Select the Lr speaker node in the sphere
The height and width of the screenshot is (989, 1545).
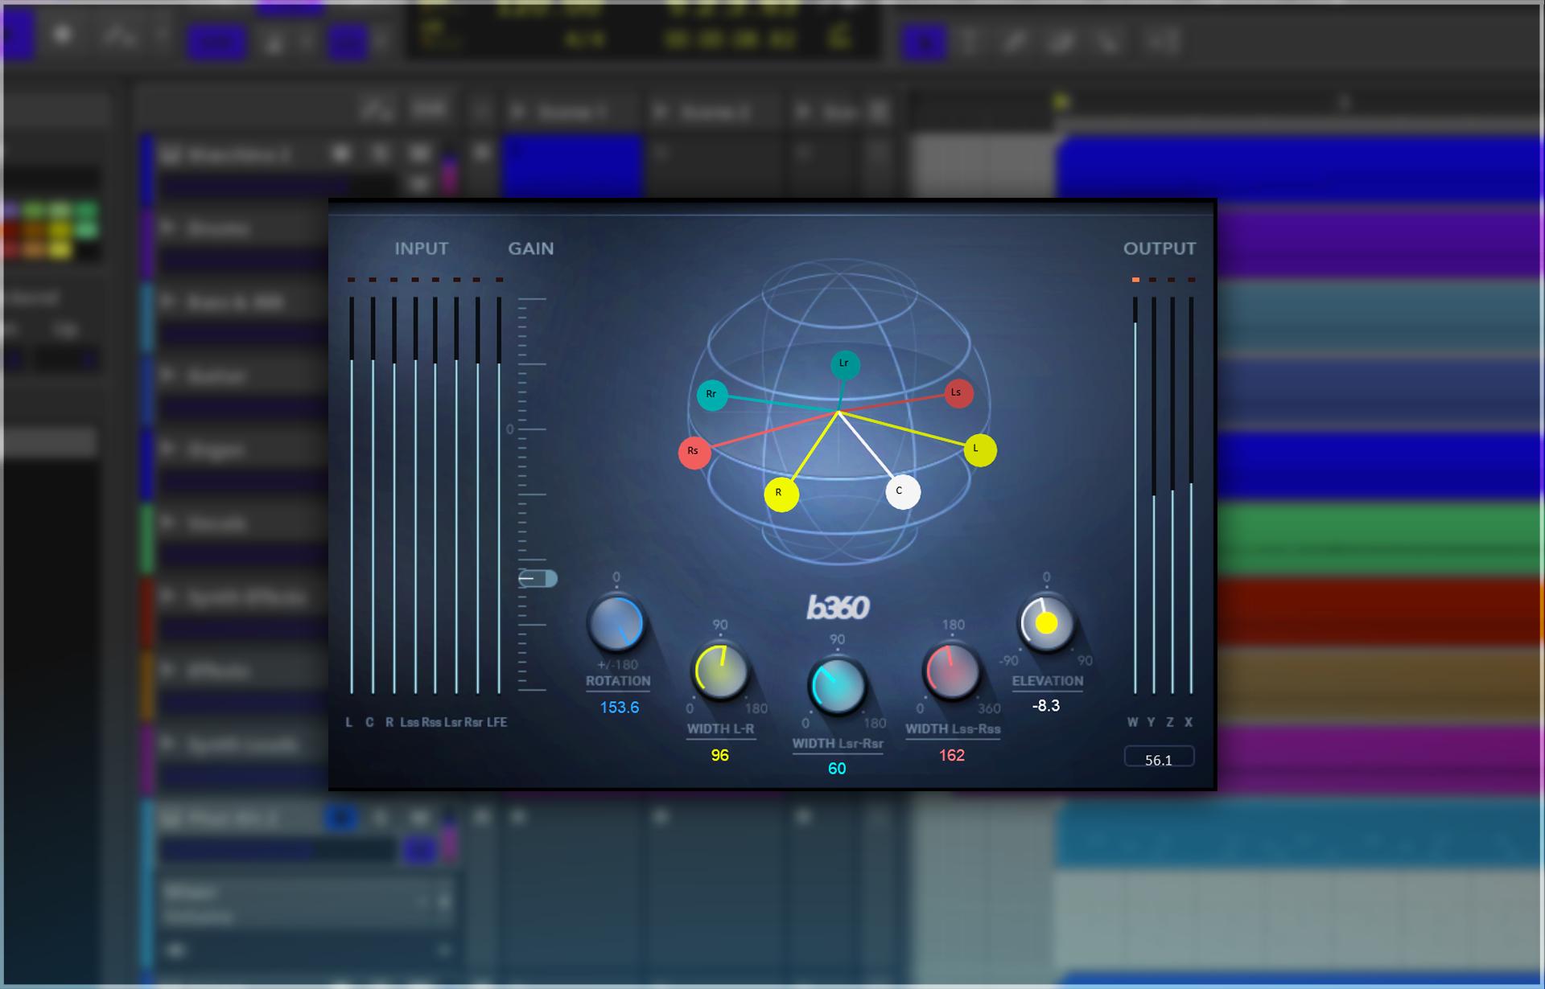[845, 364]
